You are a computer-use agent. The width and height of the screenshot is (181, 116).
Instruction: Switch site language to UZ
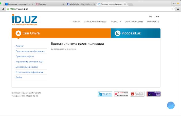(151, 17)
